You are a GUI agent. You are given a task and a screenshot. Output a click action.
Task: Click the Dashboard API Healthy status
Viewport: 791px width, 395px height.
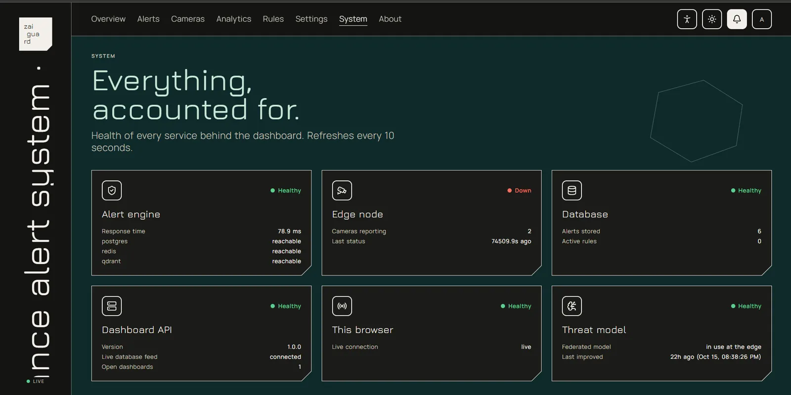click(x=286, y=306)
